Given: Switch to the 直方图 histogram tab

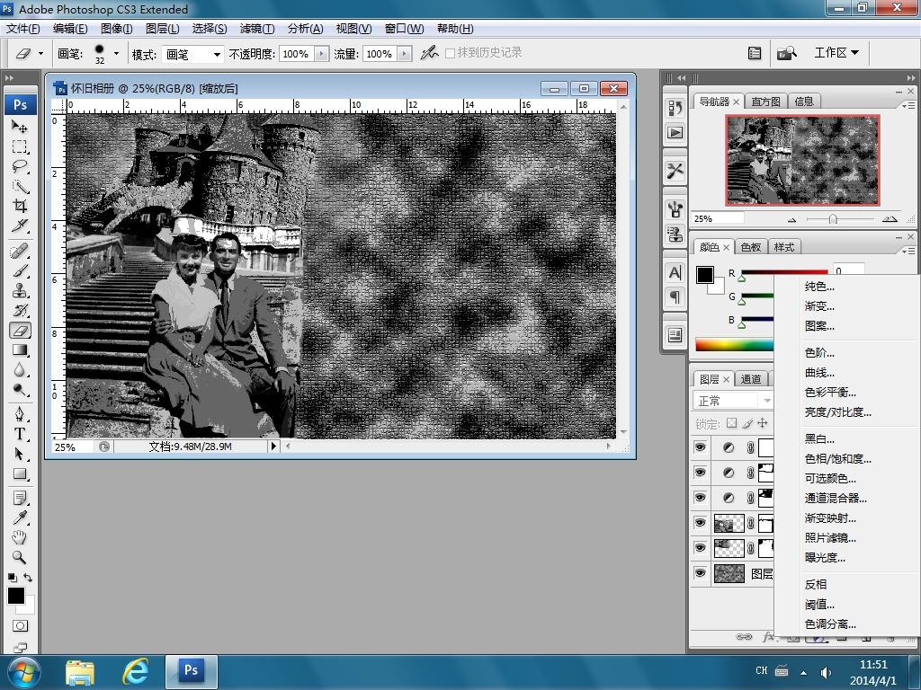Looking at the screenshot, I should click(x=766, y=102).
